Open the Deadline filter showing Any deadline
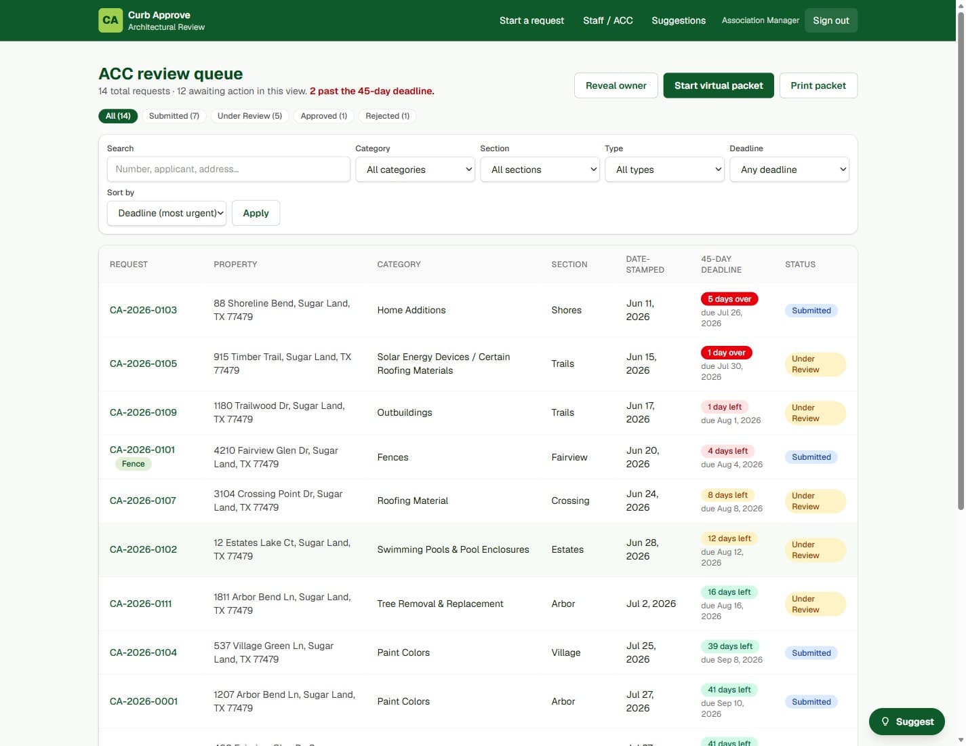Screen dimensions: 966x746 pyautogui.click(x=789, y=170)
